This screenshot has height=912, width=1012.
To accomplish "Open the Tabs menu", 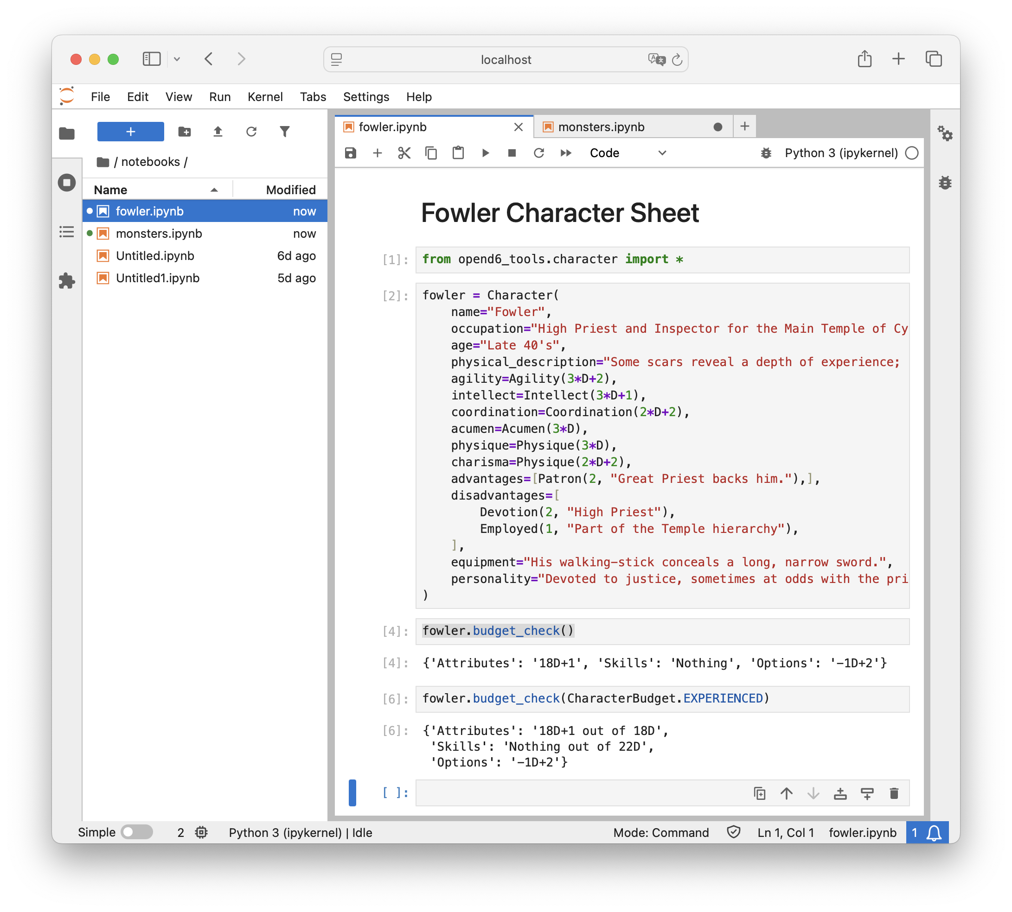I will point(313,97).
